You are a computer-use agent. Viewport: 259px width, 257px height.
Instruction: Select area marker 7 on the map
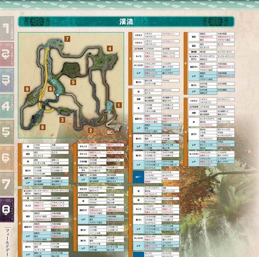tap(67, 39)
